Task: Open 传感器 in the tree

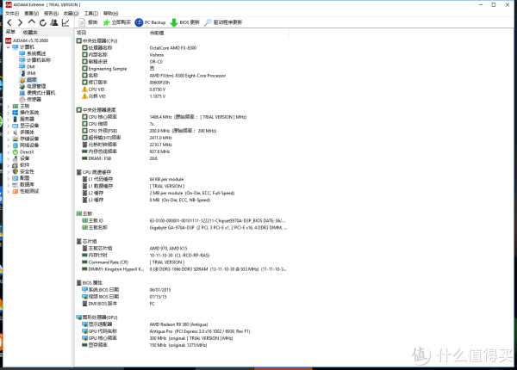Action: tap(30, 100)
